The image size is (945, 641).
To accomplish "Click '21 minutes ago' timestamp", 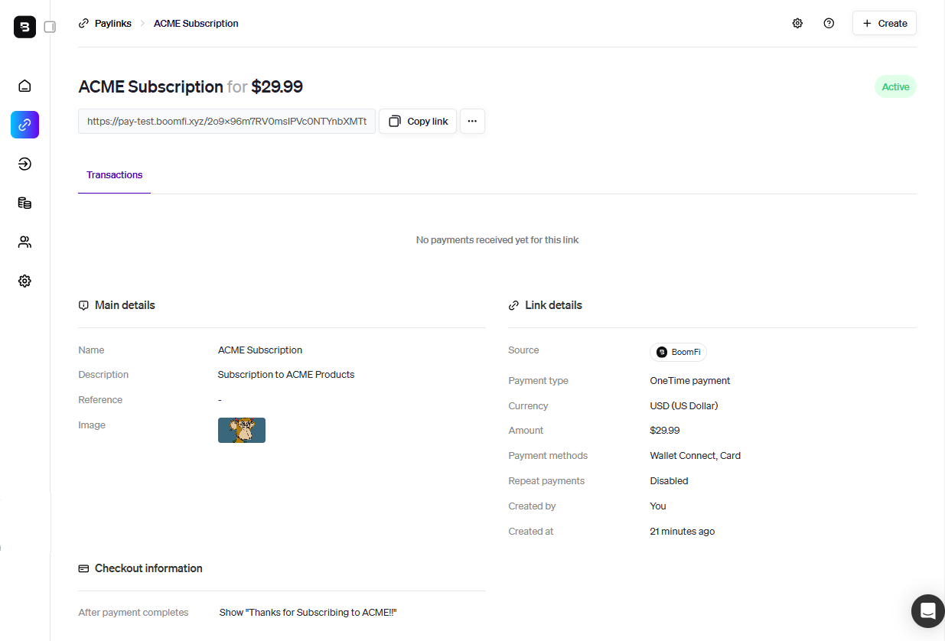I will [x=683, y=532].
